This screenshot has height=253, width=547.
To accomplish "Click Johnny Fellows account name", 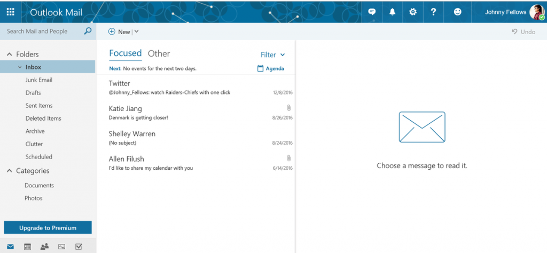I will [x=505, y=12].
